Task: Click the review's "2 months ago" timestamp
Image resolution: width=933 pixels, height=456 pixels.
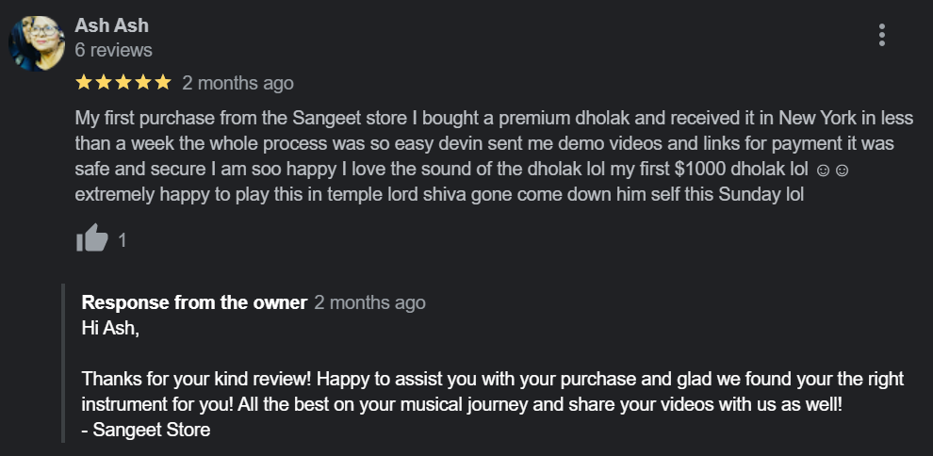Action: coord(237,83)
